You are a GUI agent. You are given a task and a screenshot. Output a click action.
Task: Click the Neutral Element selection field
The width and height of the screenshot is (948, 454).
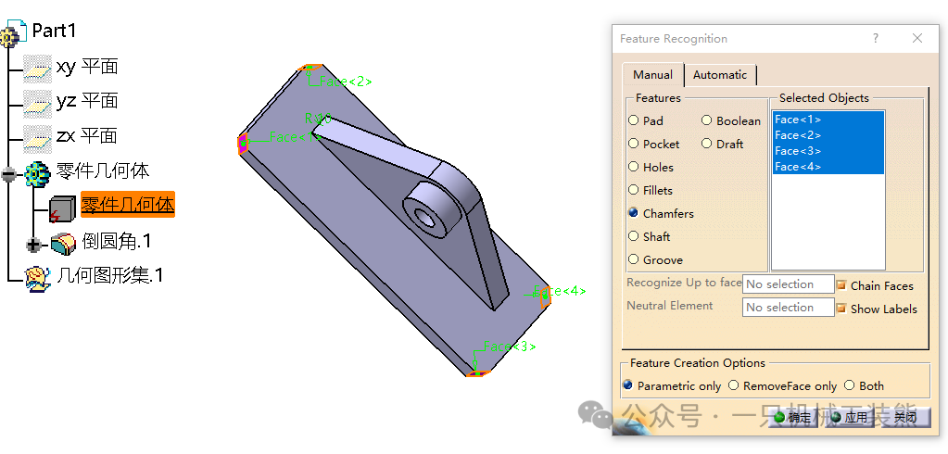(788, 307)
